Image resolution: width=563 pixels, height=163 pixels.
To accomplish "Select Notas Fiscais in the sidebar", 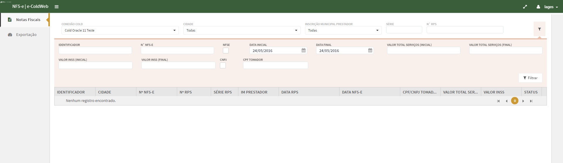I will click(28, 20).
